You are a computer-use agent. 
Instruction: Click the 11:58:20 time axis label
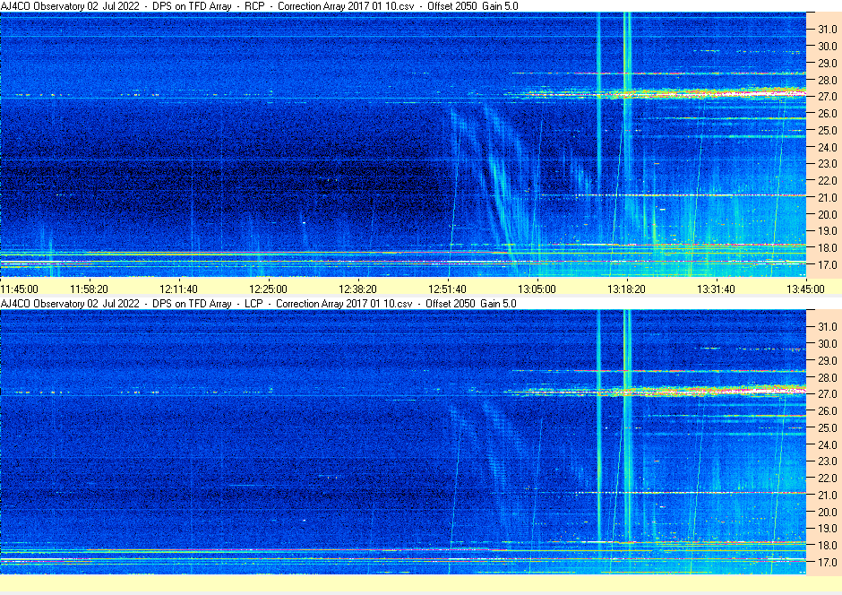[x=90, y=289]
